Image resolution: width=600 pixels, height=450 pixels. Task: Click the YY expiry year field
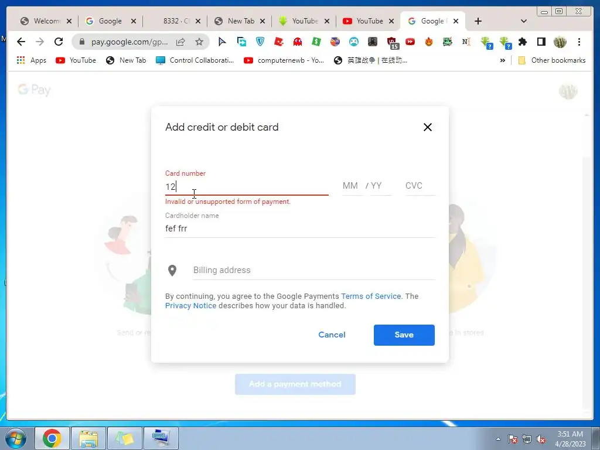click(380, 186)
